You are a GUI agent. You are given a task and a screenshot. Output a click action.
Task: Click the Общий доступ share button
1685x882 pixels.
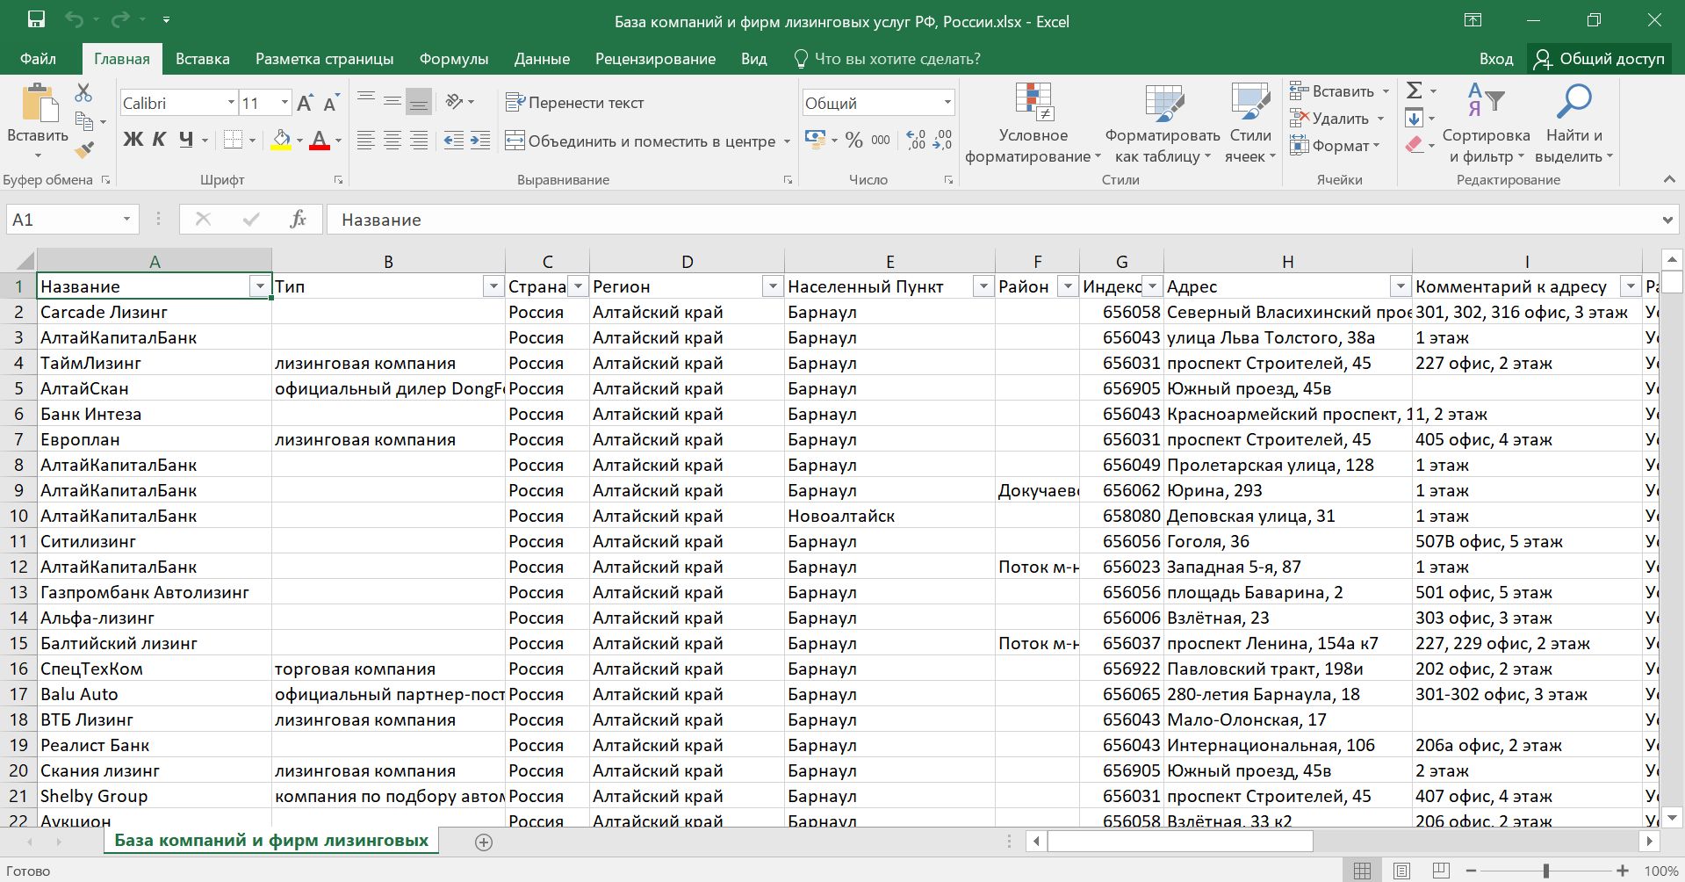click(1600, 59)
